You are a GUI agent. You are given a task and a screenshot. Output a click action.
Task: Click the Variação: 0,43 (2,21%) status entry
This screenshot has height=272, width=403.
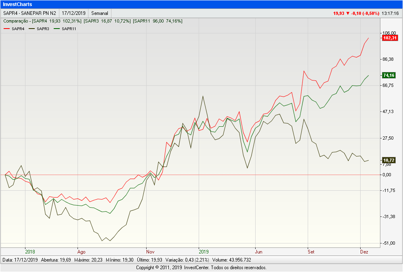click(187, 260)
